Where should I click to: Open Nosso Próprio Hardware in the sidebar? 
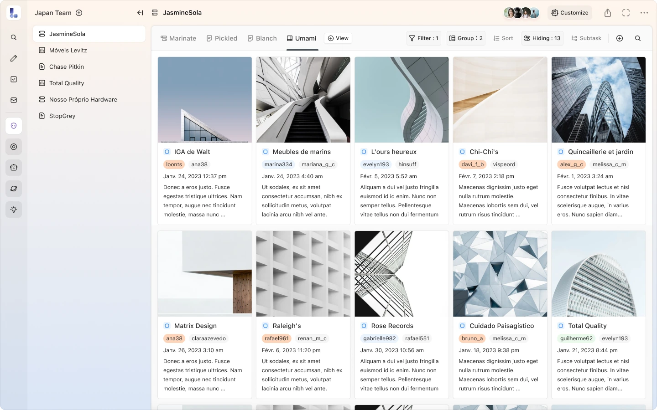(x=89, y=99)
